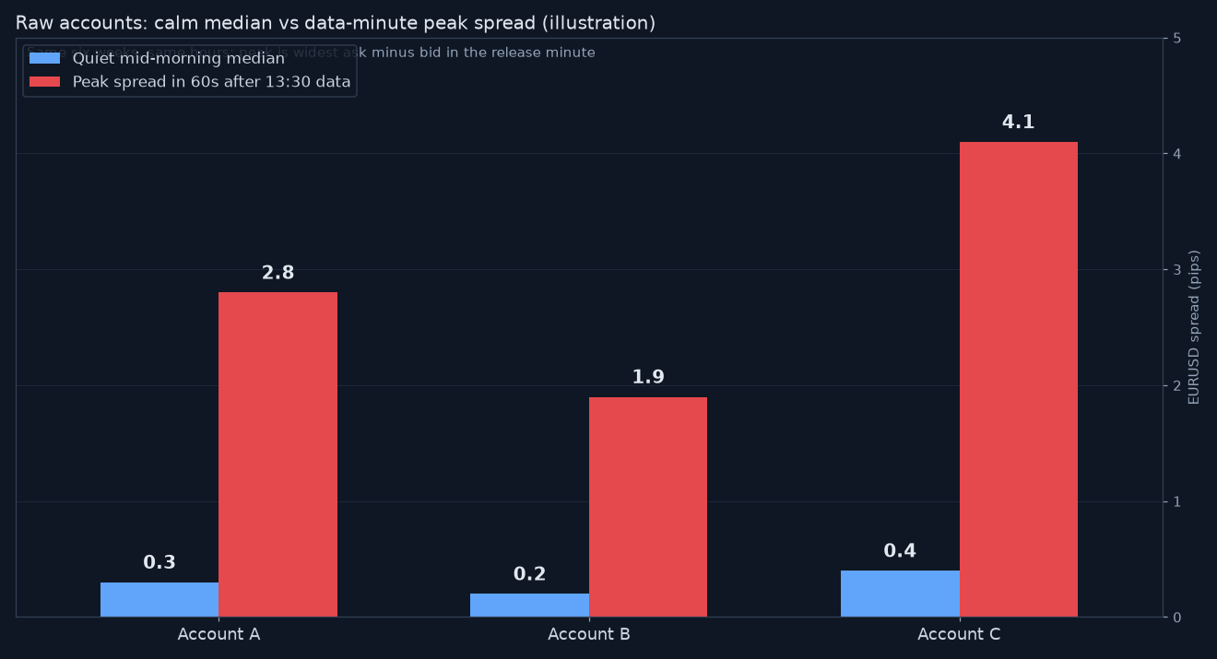Image resolution: width=1217 pixels, height=659 pixels.
Task: Click Account B's red peak spread bar
Action: [648, 507]
